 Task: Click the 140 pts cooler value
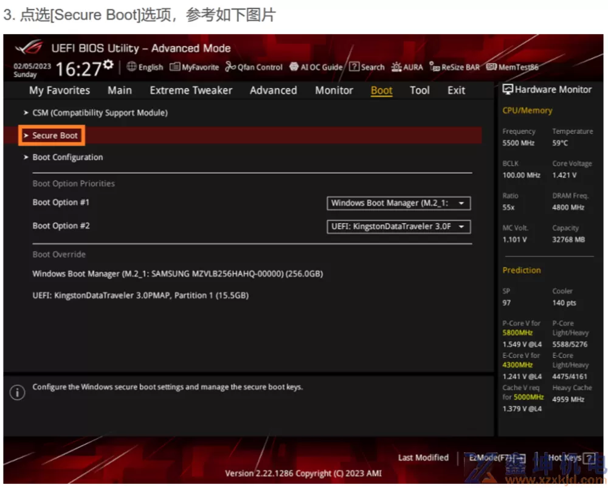tap(564, 303)
